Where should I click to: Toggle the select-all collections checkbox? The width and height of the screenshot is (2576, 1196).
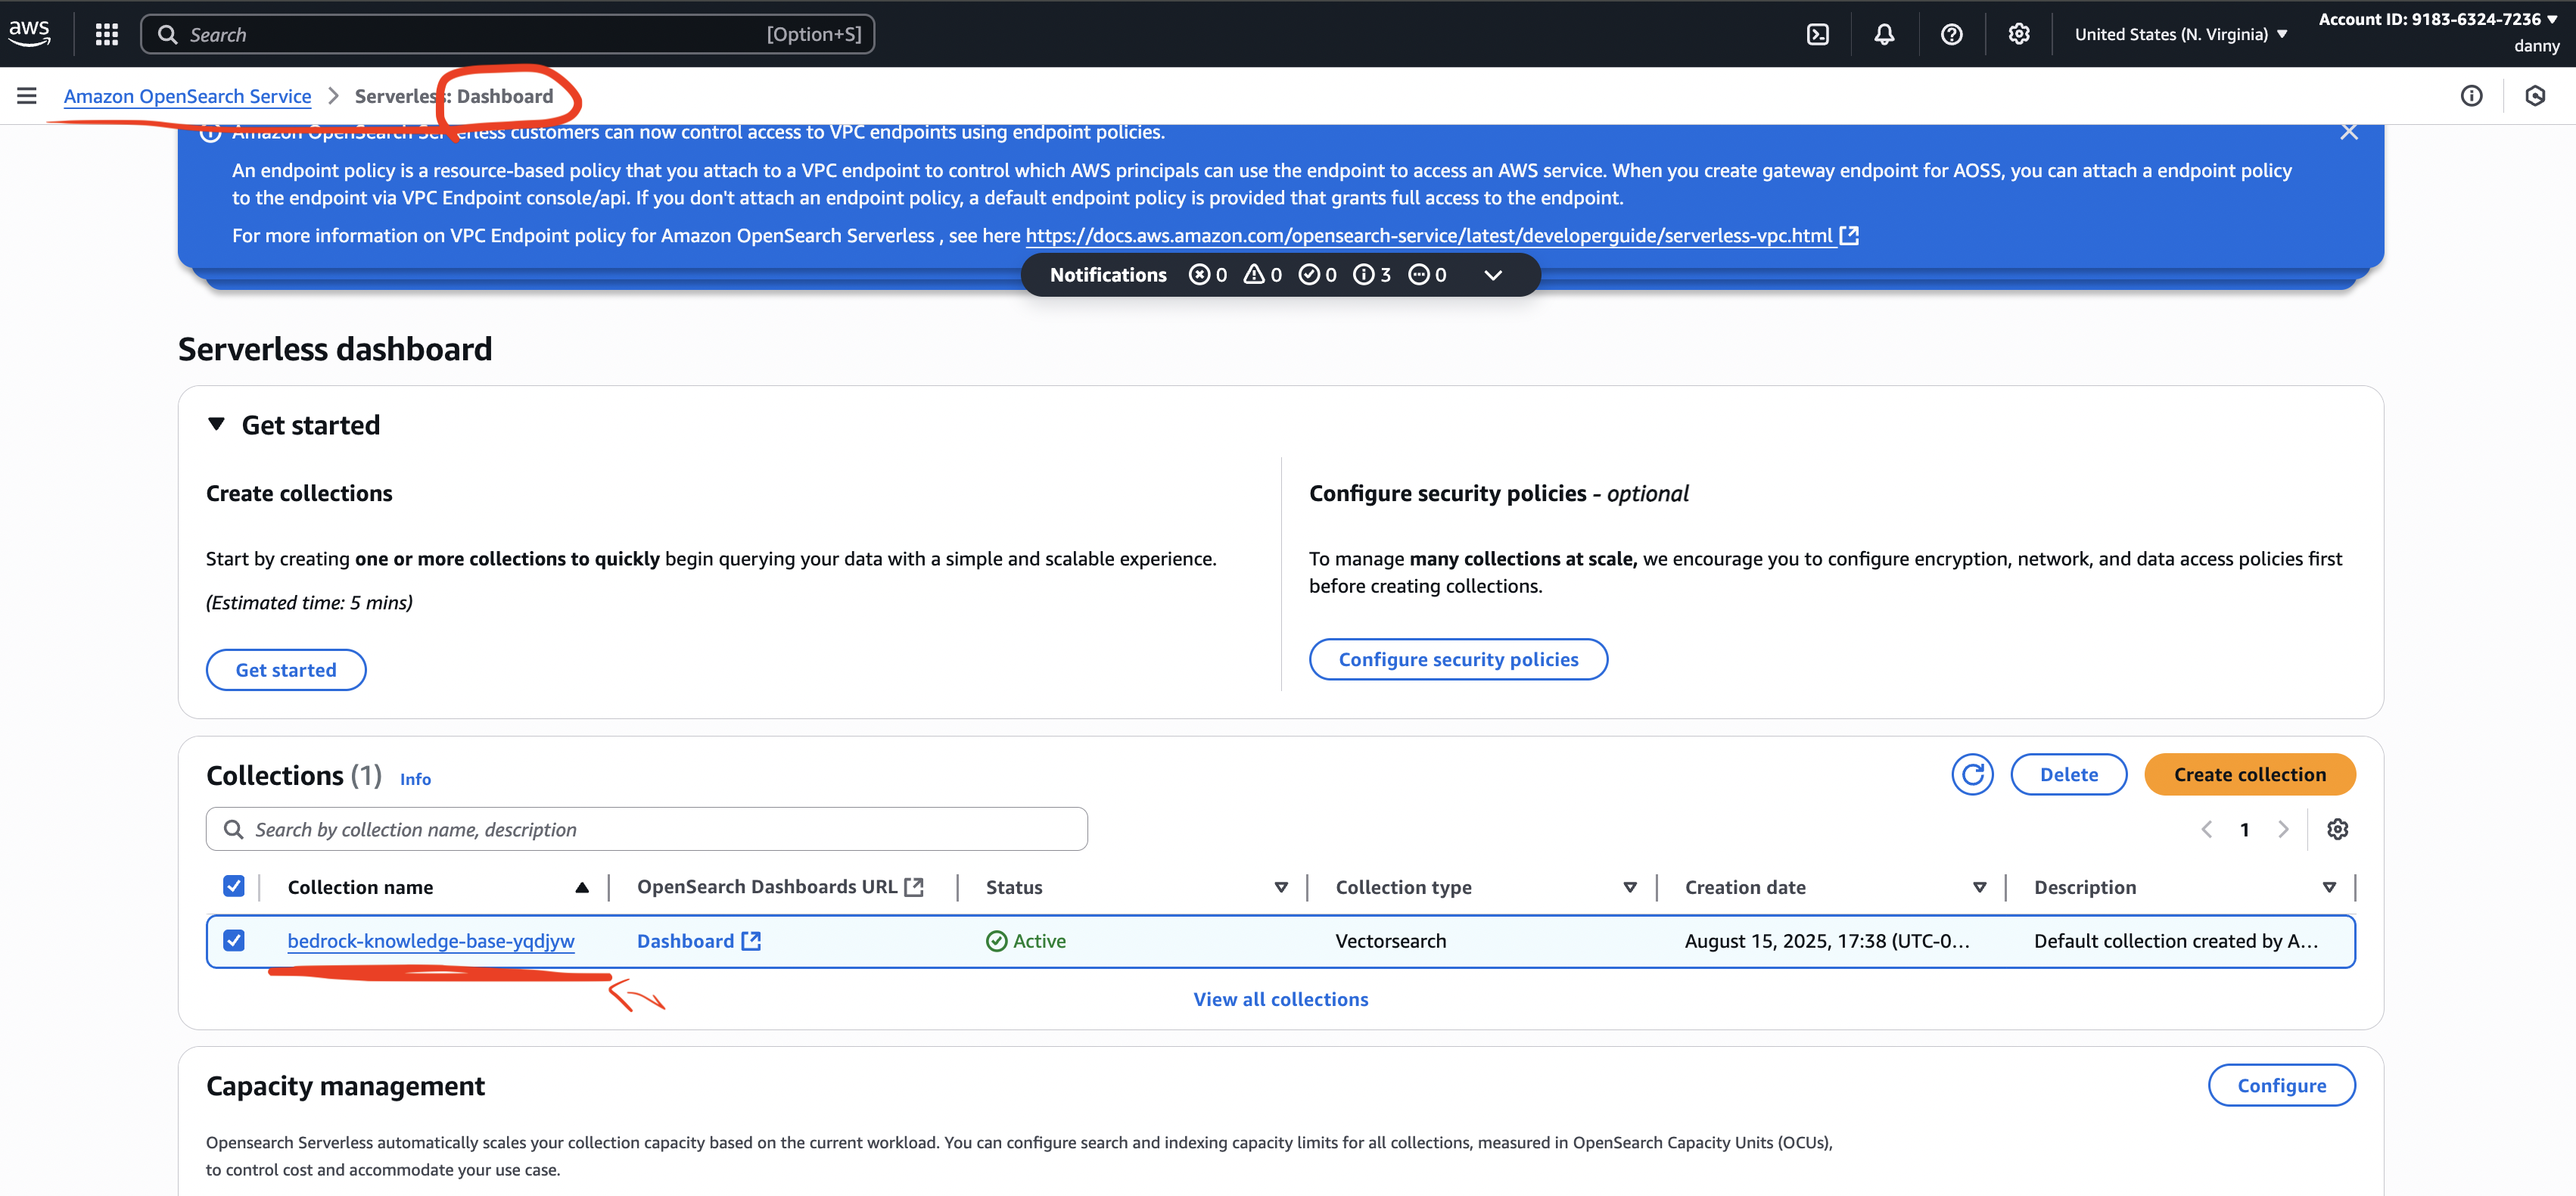(x=234, y=886)
